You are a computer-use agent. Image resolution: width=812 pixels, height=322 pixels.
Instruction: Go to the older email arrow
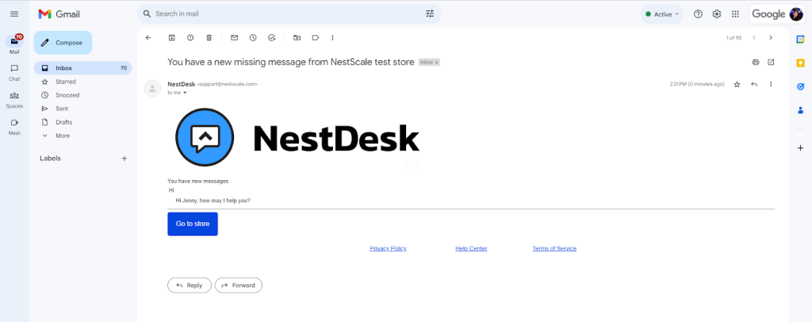point(771,37)
